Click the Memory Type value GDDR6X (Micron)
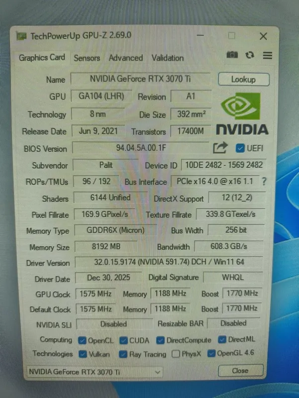Image resolution: width=299 pixels, height=398 pixels. [115, 230]
